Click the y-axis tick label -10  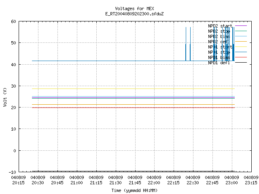13,172
